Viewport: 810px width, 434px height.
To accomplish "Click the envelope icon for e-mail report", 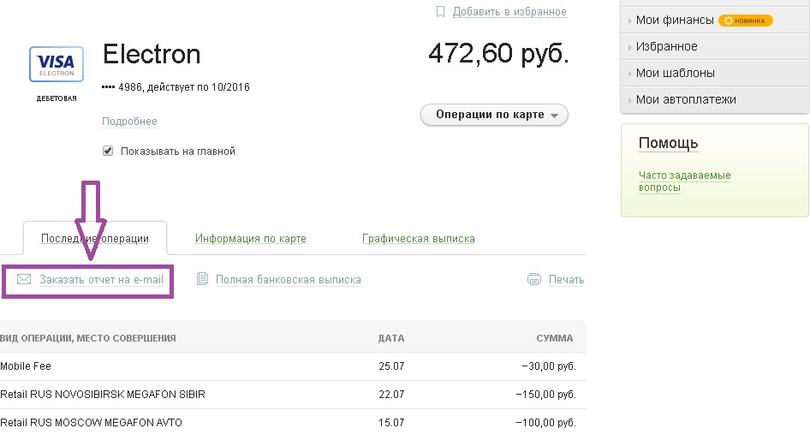I will click(x=24, y=279).
